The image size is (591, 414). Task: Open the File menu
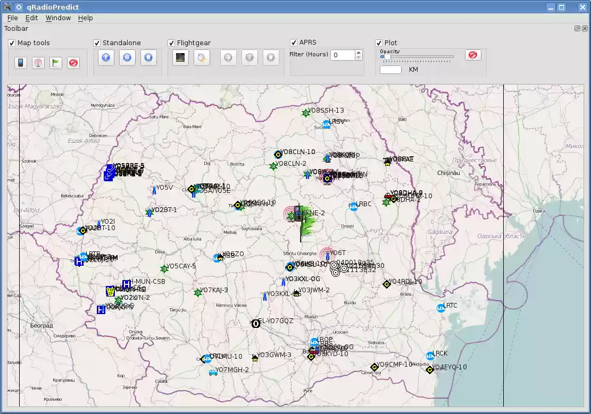pyautogui.click(x=12, y=18)
